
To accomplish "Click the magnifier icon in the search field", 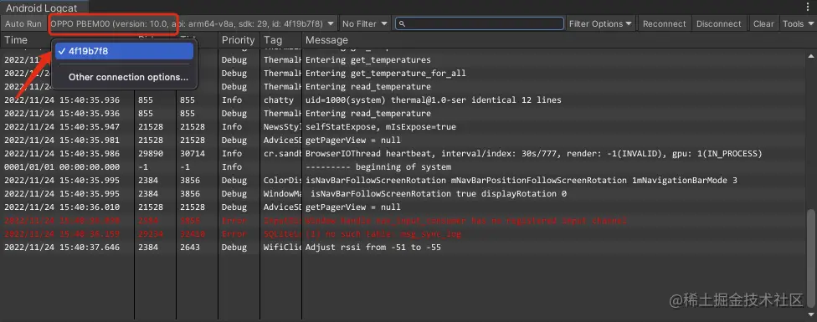I will (x=403, y=24).
